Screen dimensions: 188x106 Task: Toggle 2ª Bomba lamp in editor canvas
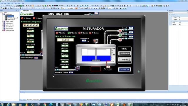tap(34, 18)
